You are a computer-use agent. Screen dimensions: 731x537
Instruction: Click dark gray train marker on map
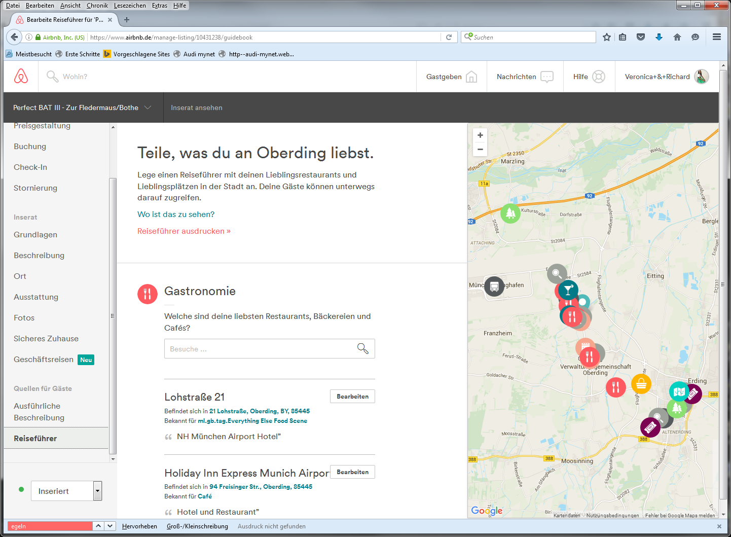[494, 287]
